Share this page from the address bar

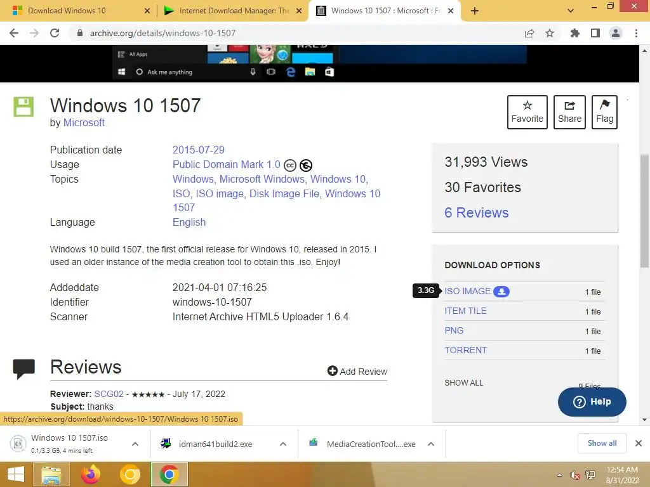pyautogui.click(x=529, y=33)
